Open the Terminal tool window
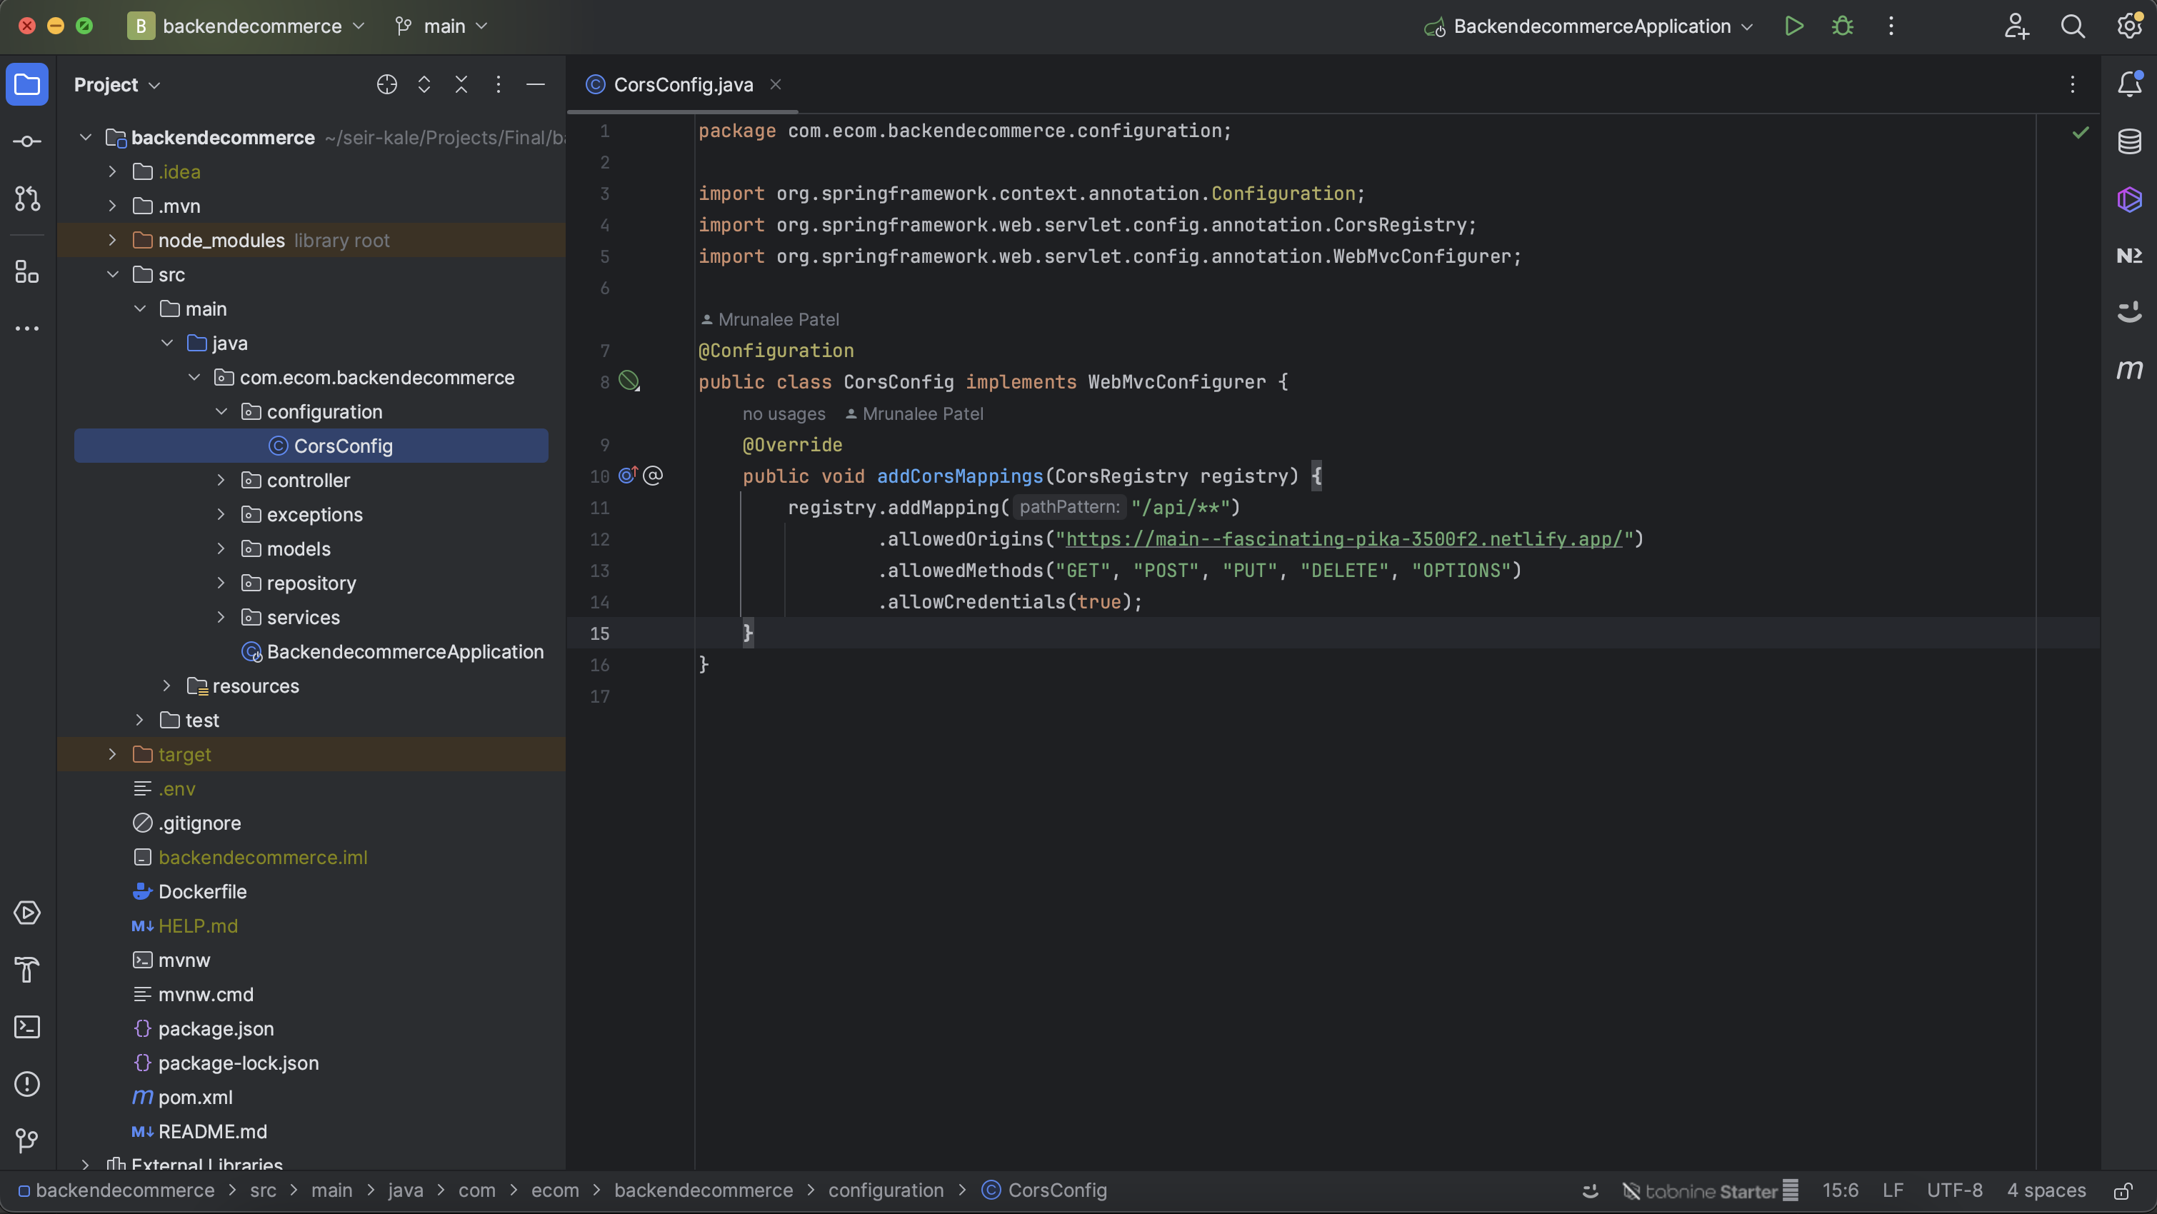Image resolution: width=2157 pixels, height=1214 pixels. click(x=27, y=1028)
